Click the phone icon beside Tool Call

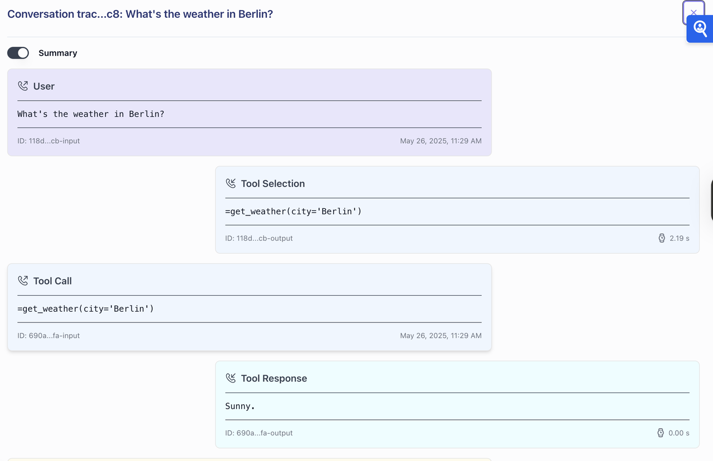(x=23, y=281)
